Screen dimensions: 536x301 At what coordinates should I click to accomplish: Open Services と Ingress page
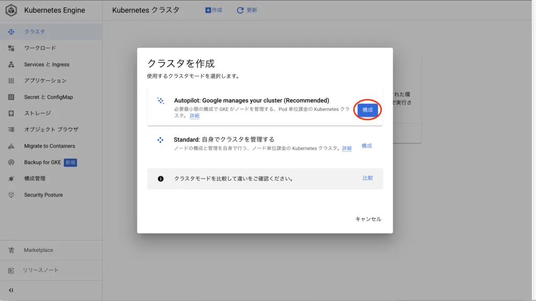51,64
